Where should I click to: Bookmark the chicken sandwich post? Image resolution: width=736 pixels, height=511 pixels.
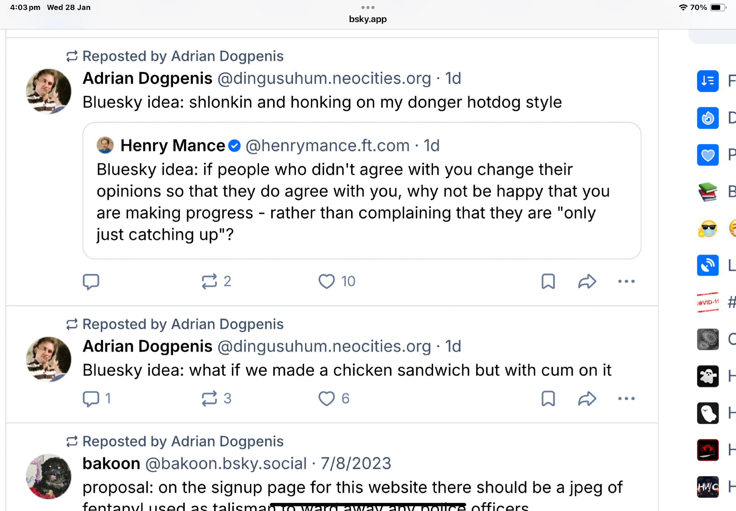click(548, 398)
